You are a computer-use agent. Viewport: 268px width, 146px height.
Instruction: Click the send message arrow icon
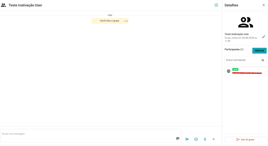[187, 139]
